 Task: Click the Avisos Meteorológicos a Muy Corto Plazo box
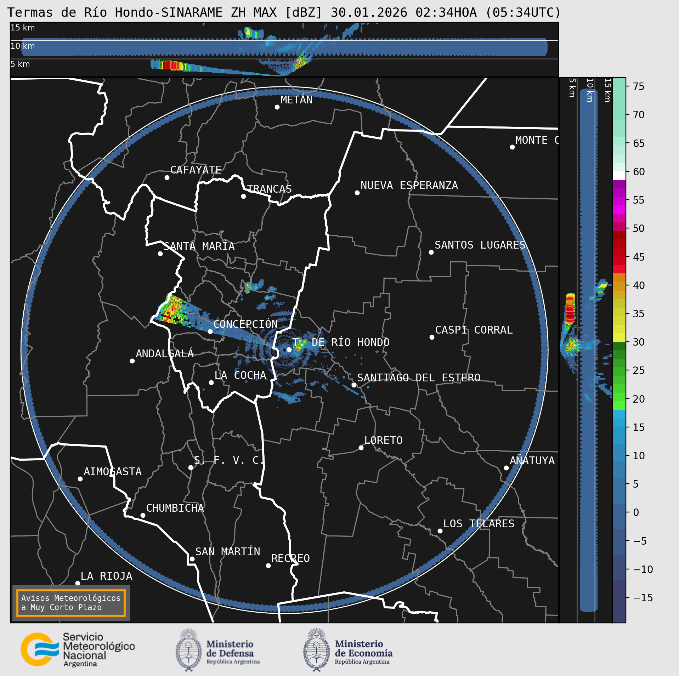coord(71,603)
